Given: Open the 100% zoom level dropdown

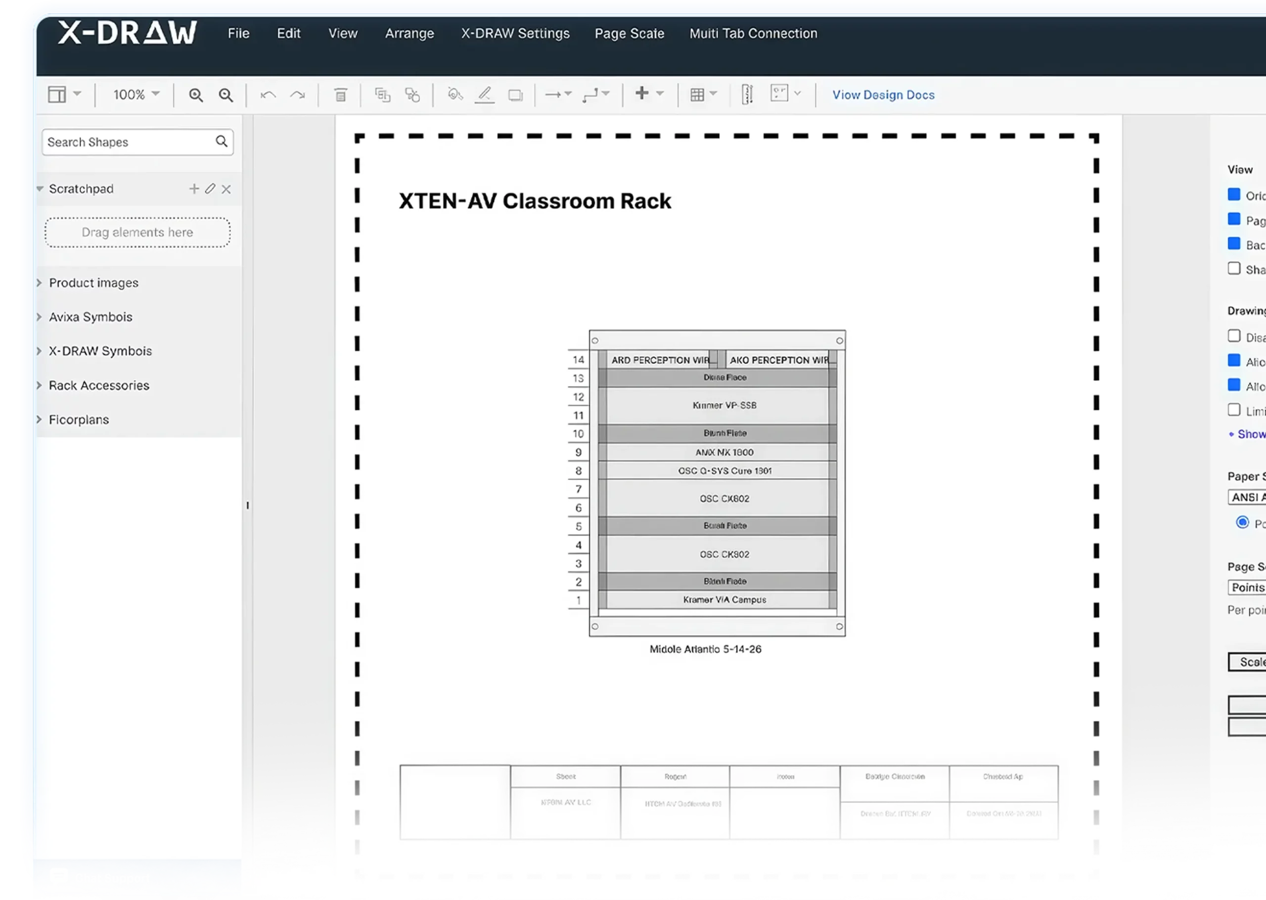Looking at the screenshot, I should click(136, 95).
